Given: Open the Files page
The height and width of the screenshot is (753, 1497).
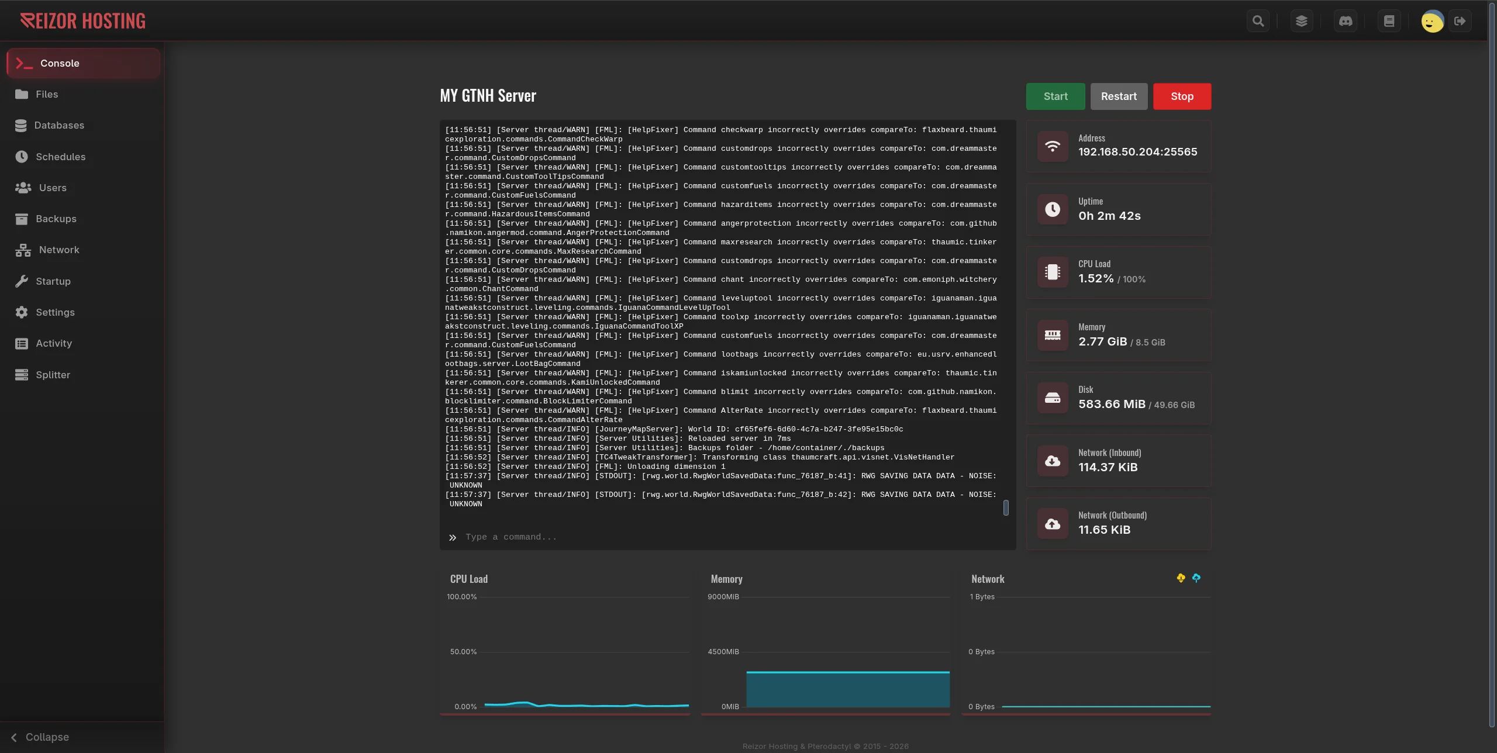Looking at the screenshot, I should pyautogui.click(x=47, y=94).
